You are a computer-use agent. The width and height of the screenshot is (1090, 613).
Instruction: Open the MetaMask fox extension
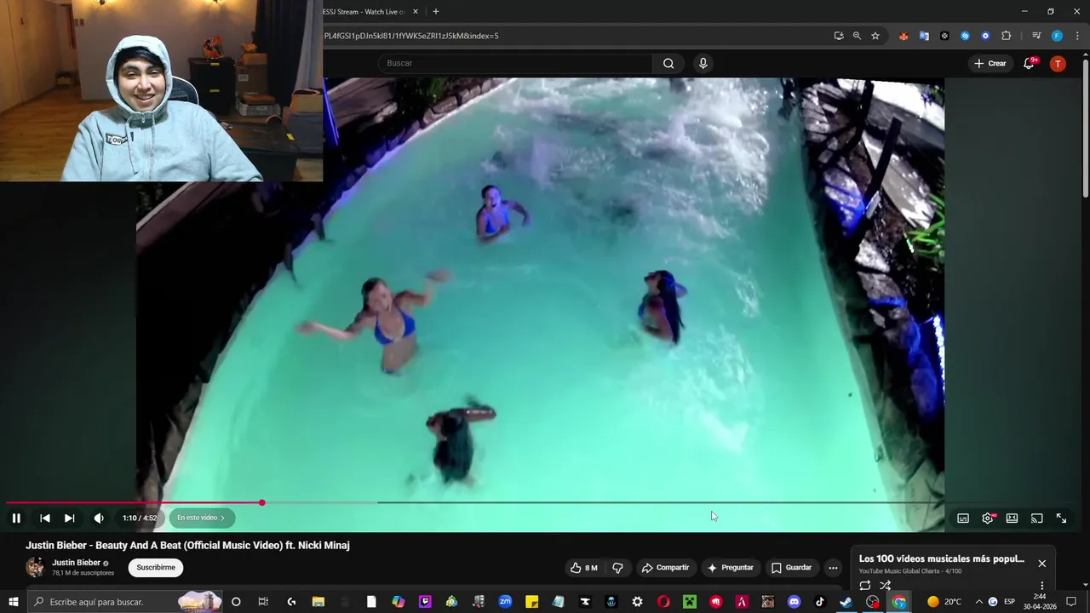point(904,36)
